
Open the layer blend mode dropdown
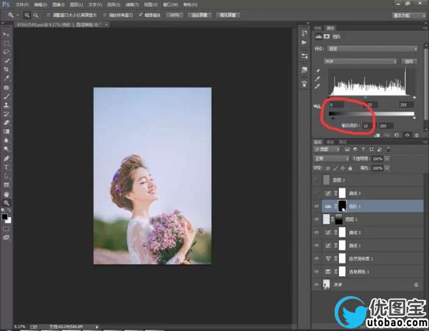[x=331, y=159]
